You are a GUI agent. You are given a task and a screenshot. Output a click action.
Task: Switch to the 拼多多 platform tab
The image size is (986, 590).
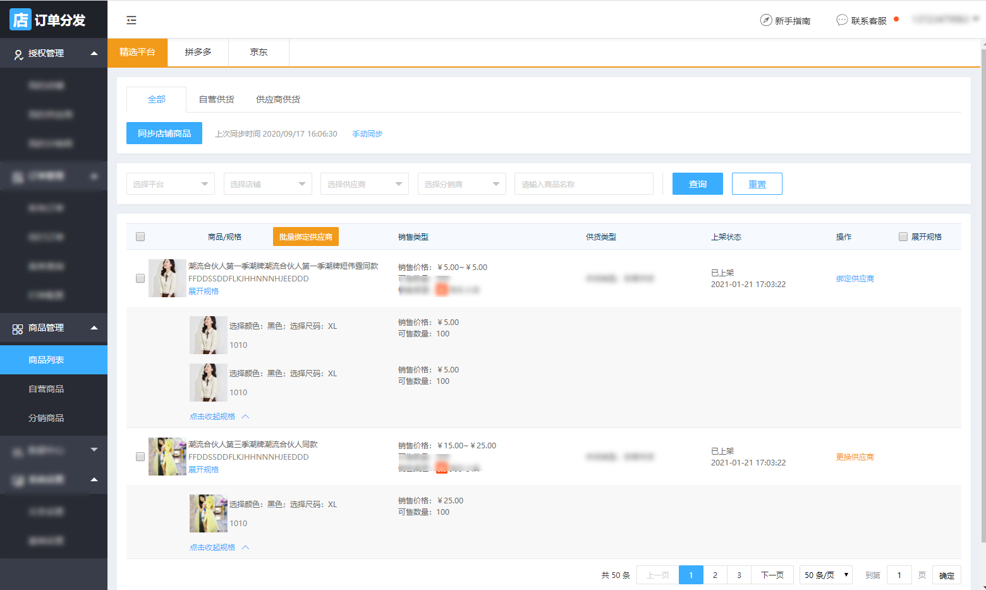pyautogui.click(x=198, y=52)
